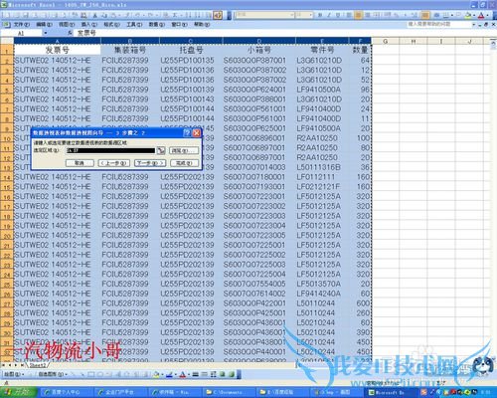Viewport: 497px width, 398px height.
Task: Open the Draw menu on the drawing toolbar
Action: [13, 374]
